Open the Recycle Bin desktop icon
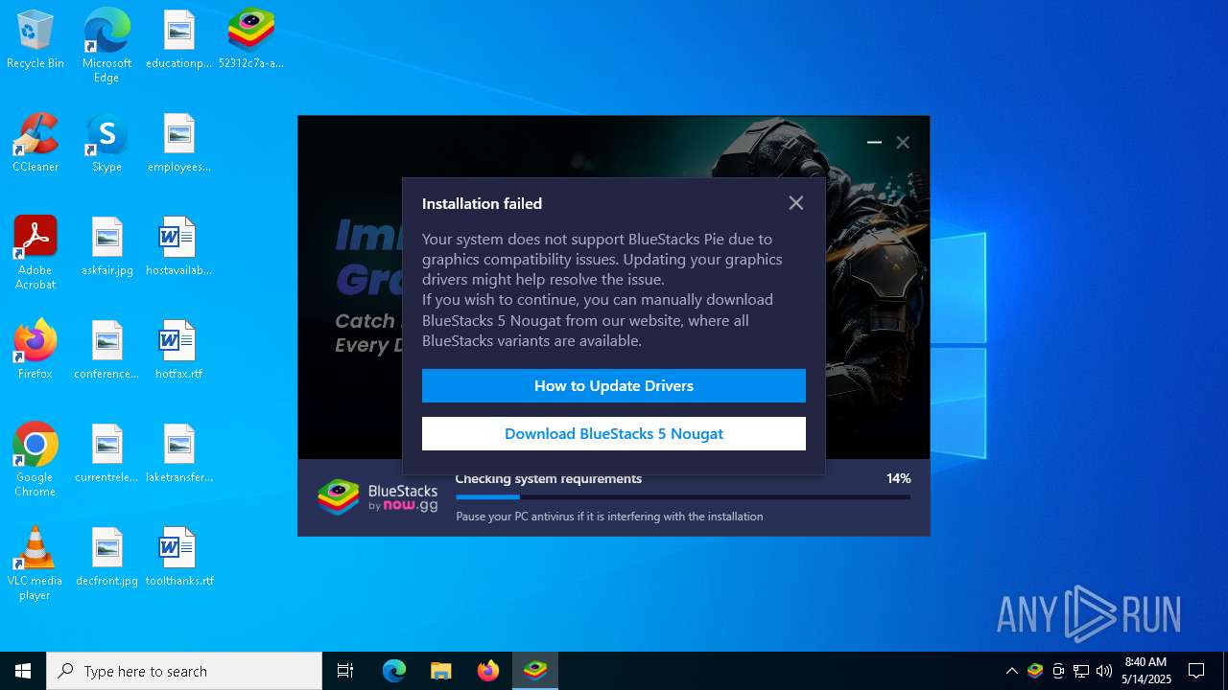Image resolution: width=1228 pixels, height=690 pixels. [35, 39]
